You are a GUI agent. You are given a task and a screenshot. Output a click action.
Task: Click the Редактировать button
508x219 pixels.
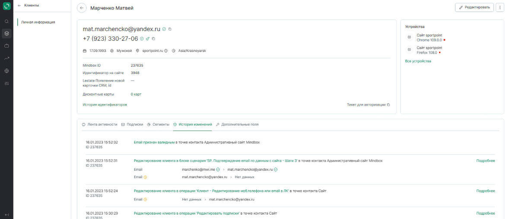(475, 7)
